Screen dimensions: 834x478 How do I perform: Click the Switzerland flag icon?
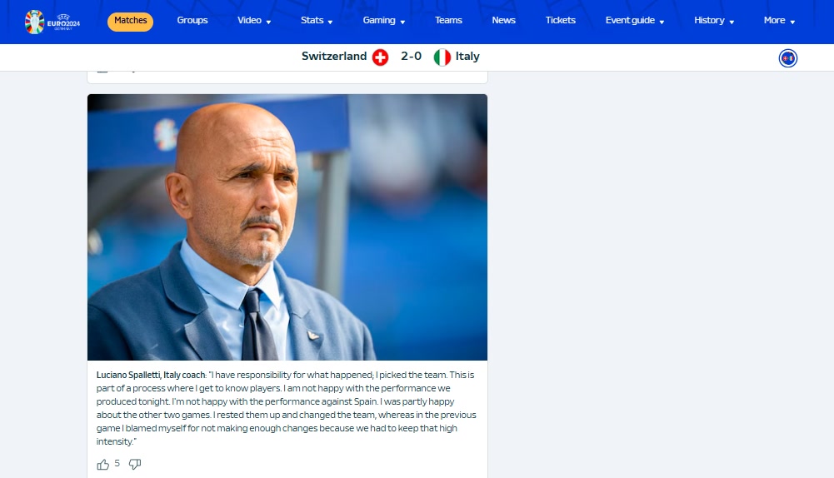[380, 57]
